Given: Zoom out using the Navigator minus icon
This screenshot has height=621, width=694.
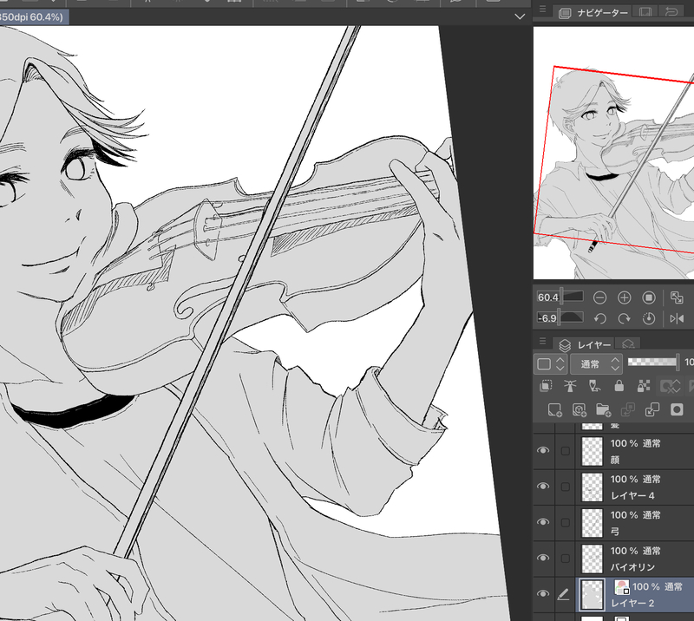Looking at the screenshot, I should pyautogui.click(x=599, y=297).
